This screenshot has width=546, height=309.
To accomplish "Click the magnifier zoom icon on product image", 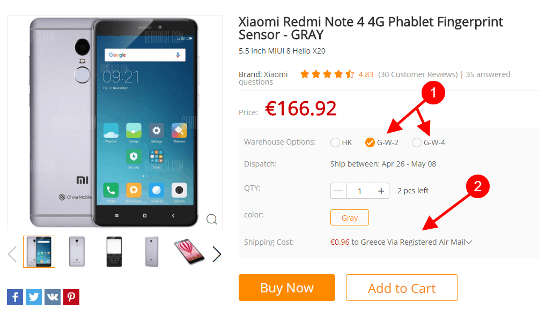I will coord(212,219).
